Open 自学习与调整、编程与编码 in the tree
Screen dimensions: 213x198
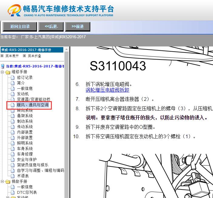click(41, 170)
